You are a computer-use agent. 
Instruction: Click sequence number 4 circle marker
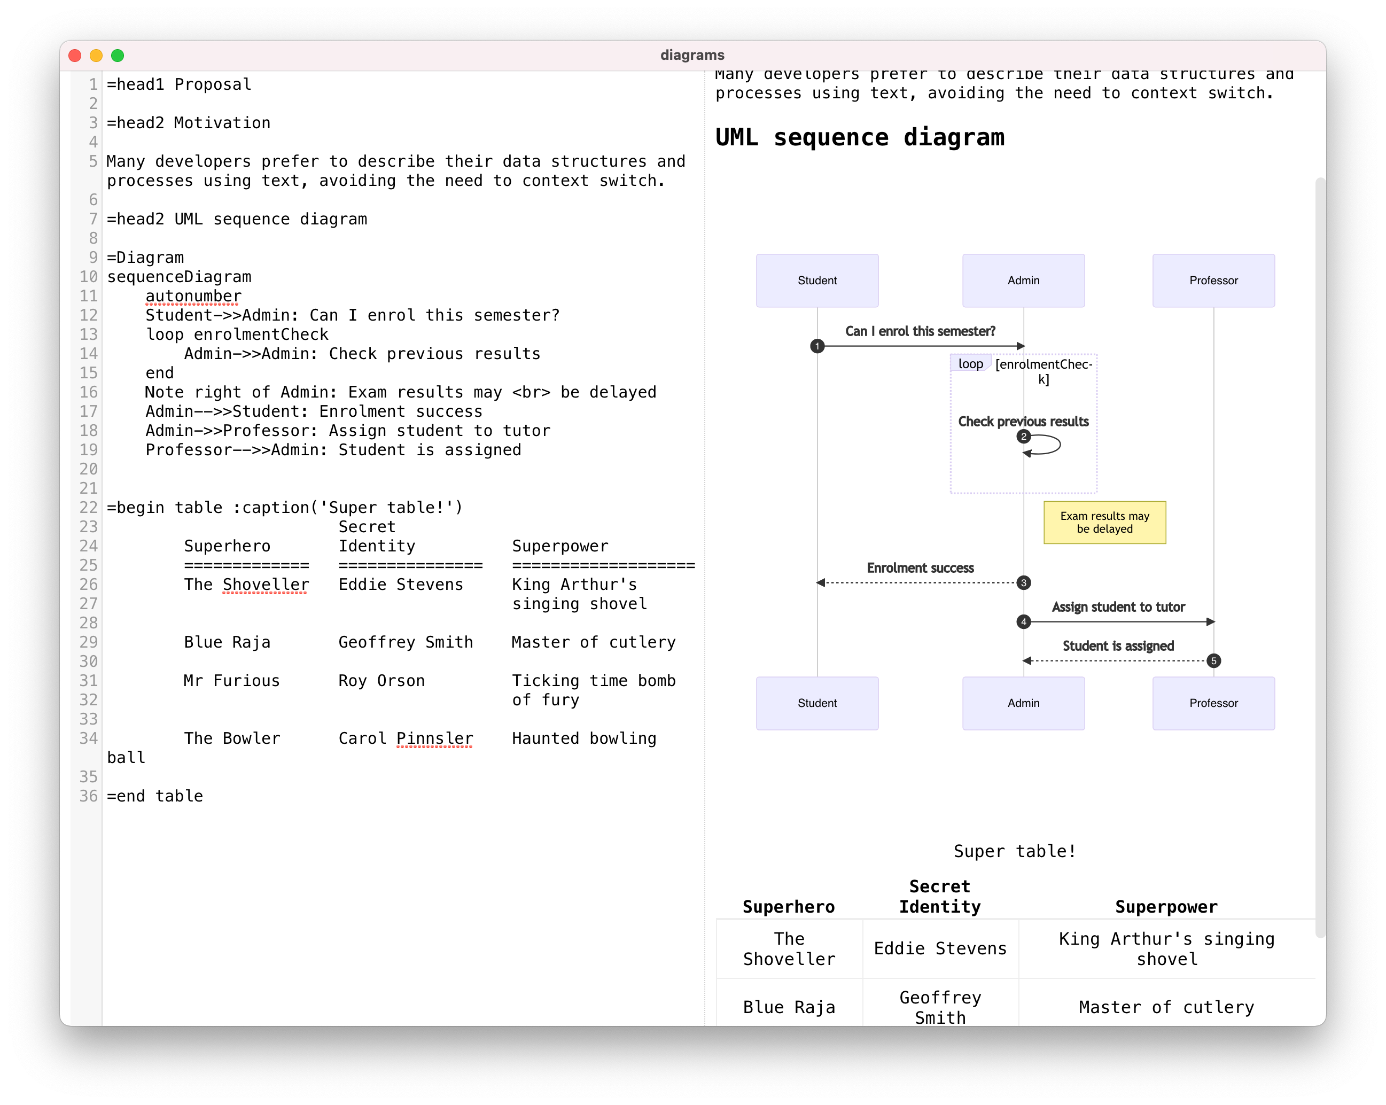1023,621
